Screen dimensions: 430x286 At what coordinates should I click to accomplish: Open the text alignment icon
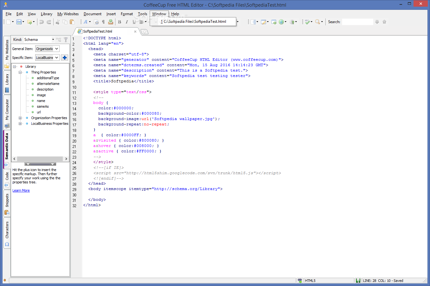[x=141, y=22]
